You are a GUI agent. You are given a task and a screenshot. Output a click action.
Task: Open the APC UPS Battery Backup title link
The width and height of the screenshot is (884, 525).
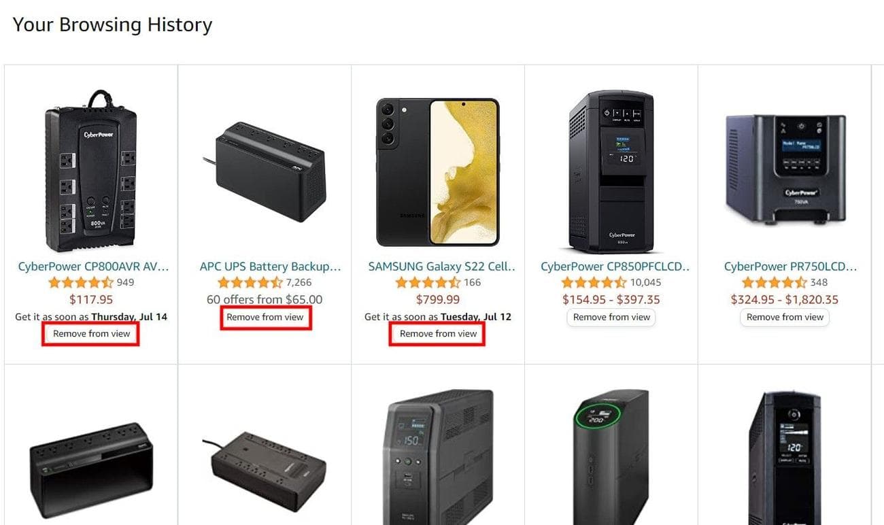tap(270, 267)
